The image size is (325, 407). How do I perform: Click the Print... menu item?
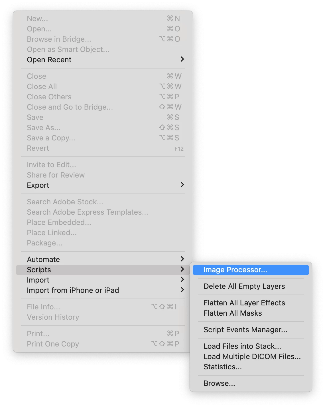pos(103,334)
